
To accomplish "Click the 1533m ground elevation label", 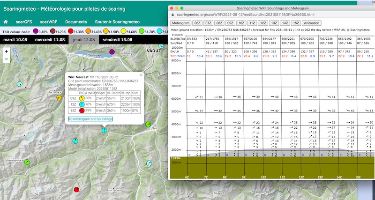I will (175, 158).
